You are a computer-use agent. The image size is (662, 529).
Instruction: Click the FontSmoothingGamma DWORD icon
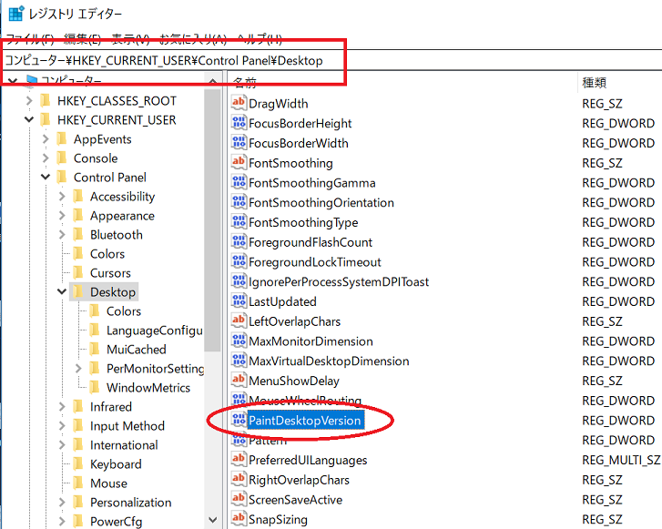239,182
